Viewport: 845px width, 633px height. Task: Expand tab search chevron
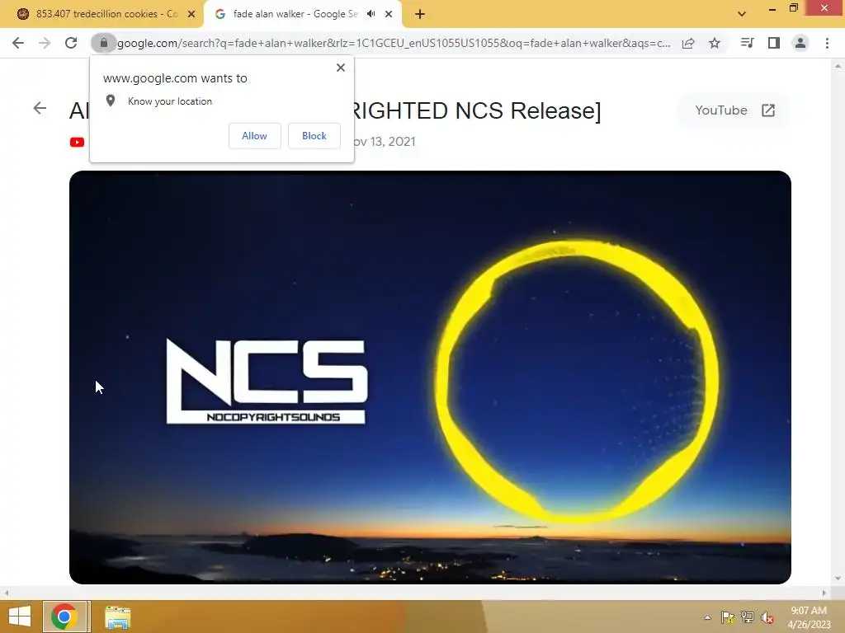[742, 14]
